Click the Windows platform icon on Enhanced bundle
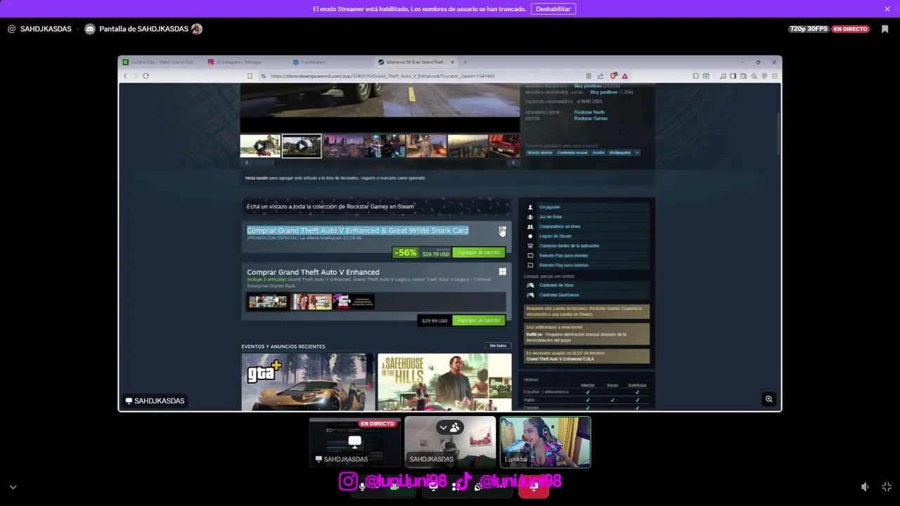This screenshot has height=506, width=900. click(502, 272)
